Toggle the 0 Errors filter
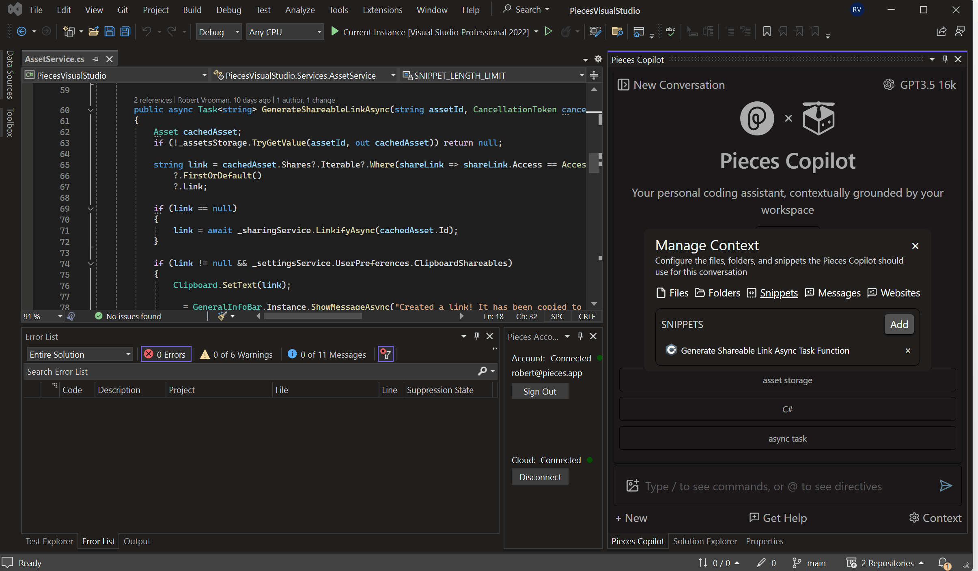The height and width of the screenshot is (571, 978). coord(166,354)
